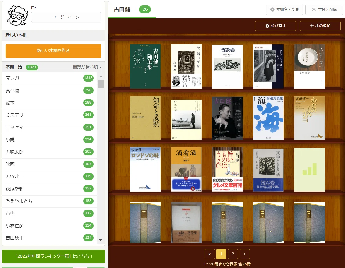
Task: Select page 1 in pagination
Action: pos(221,254)
